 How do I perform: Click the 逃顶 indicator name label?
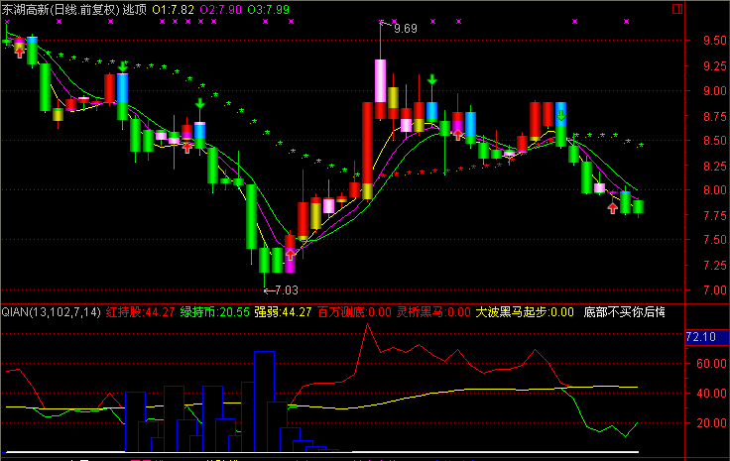point(134,9)
